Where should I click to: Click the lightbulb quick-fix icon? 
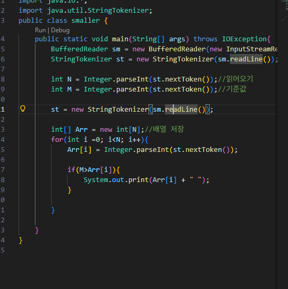coord(23,109)
